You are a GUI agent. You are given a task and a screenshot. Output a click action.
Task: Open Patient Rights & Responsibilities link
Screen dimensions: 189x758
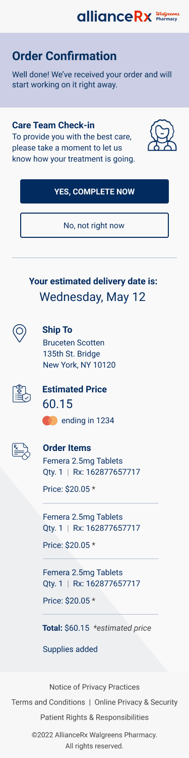(x=94, y=717)
